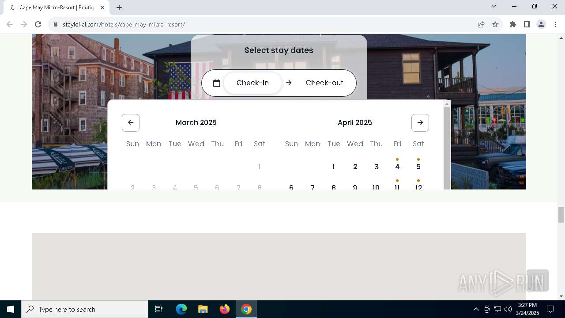565x318 pixels.
Task: Bookmark this page with the star
Action: [x=495, y=24]
